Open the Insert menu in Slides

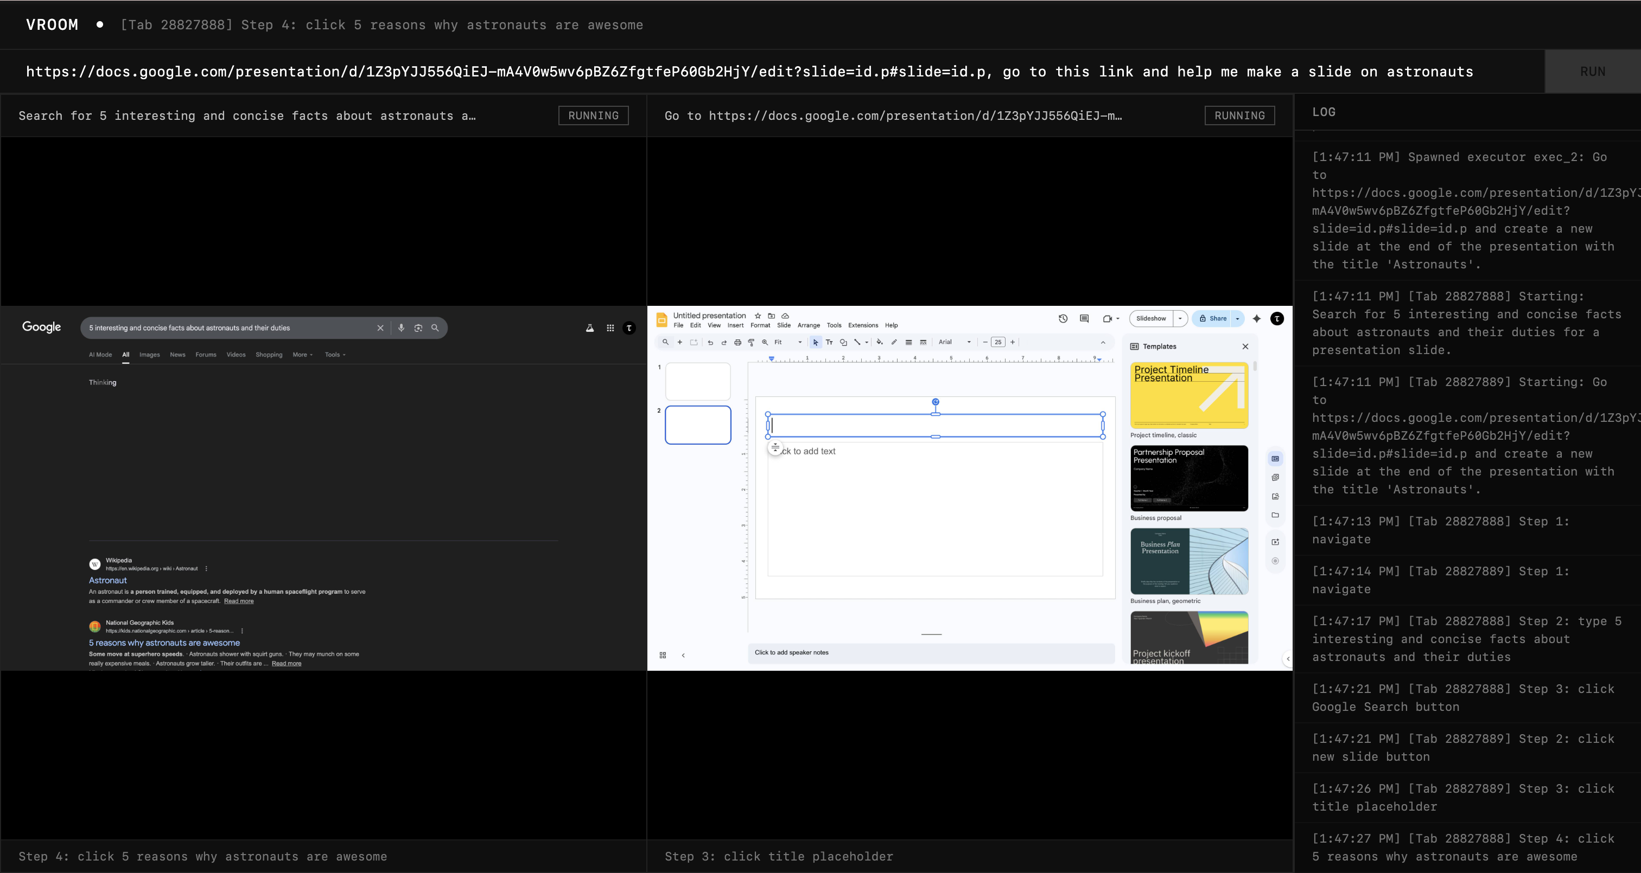pos(736,325)
